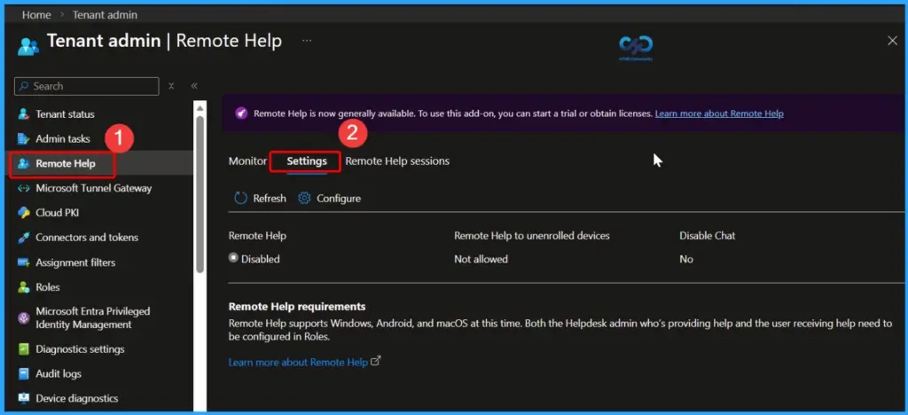This screenshot has height=415, width=908.
Task: Click the 'Disabled' Remote Help status text
Action: (260, 259)
